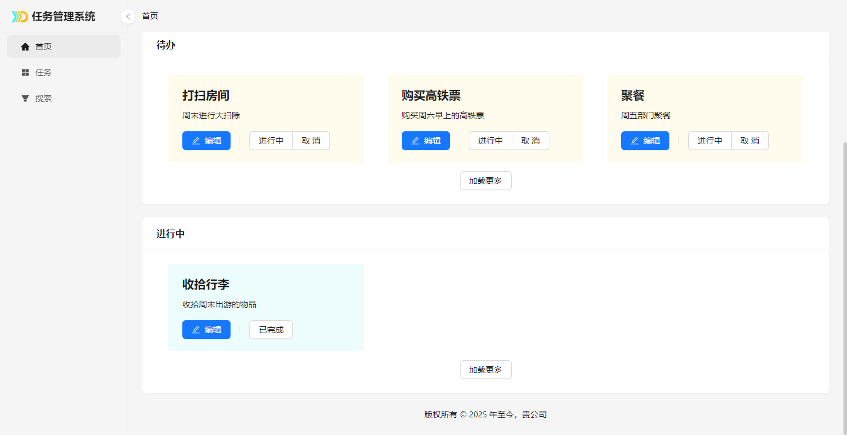The image size is (847, 435).
Task: Cancel the 聚餐 task
Action: (750, 141)
